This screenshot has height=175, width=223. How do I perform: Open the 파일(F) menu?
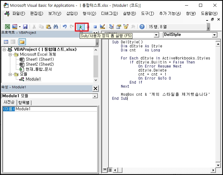tap(19, 13)
